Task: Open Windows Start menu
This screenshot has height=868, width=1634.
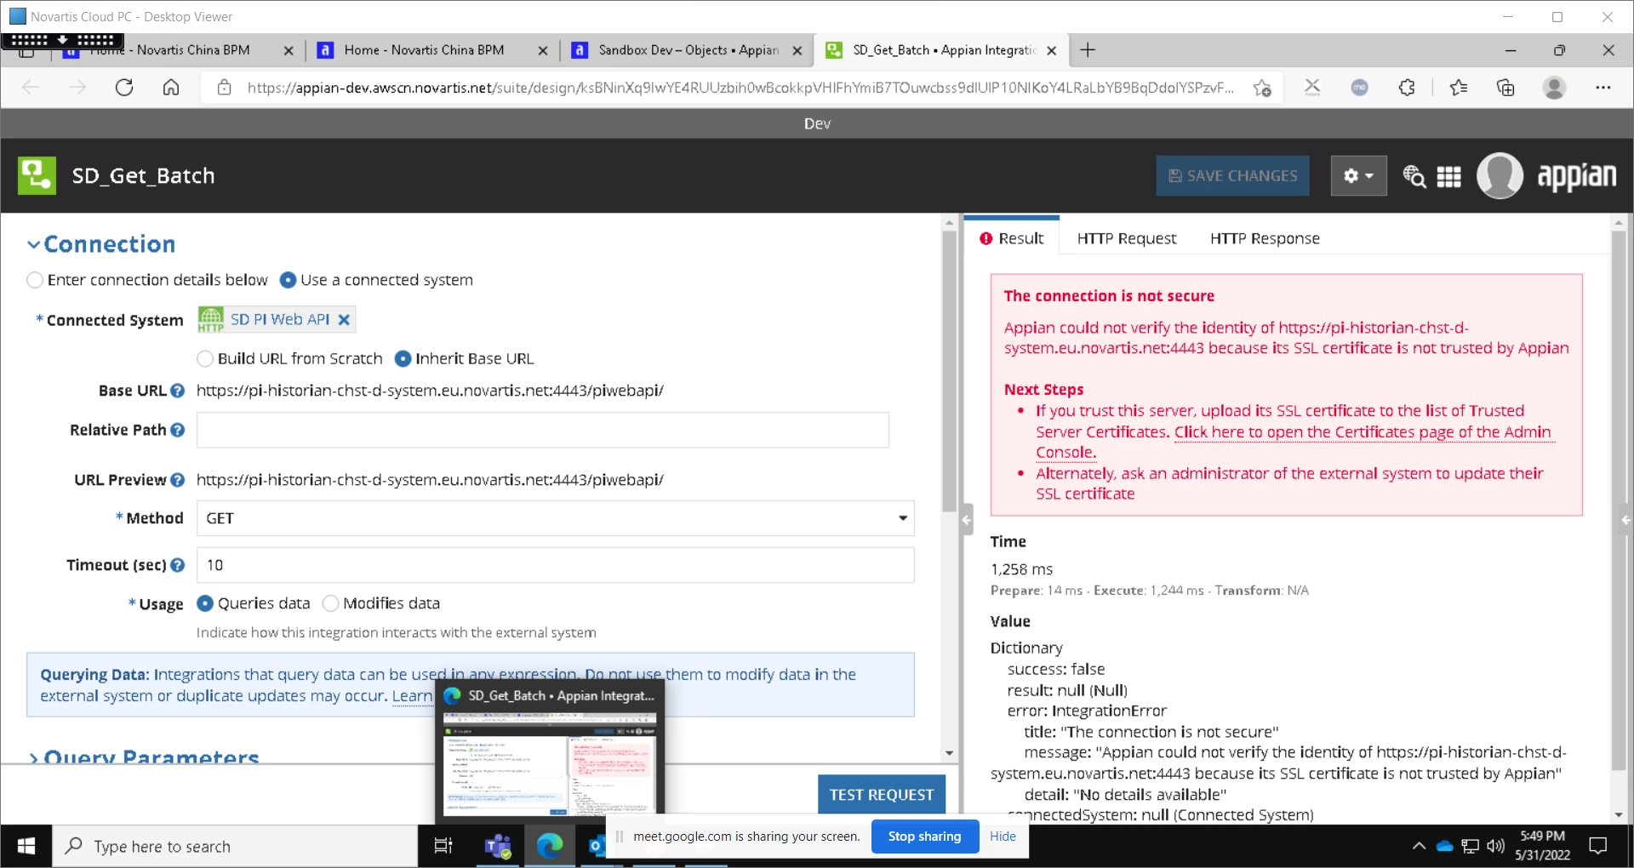Action: (26, 846)
